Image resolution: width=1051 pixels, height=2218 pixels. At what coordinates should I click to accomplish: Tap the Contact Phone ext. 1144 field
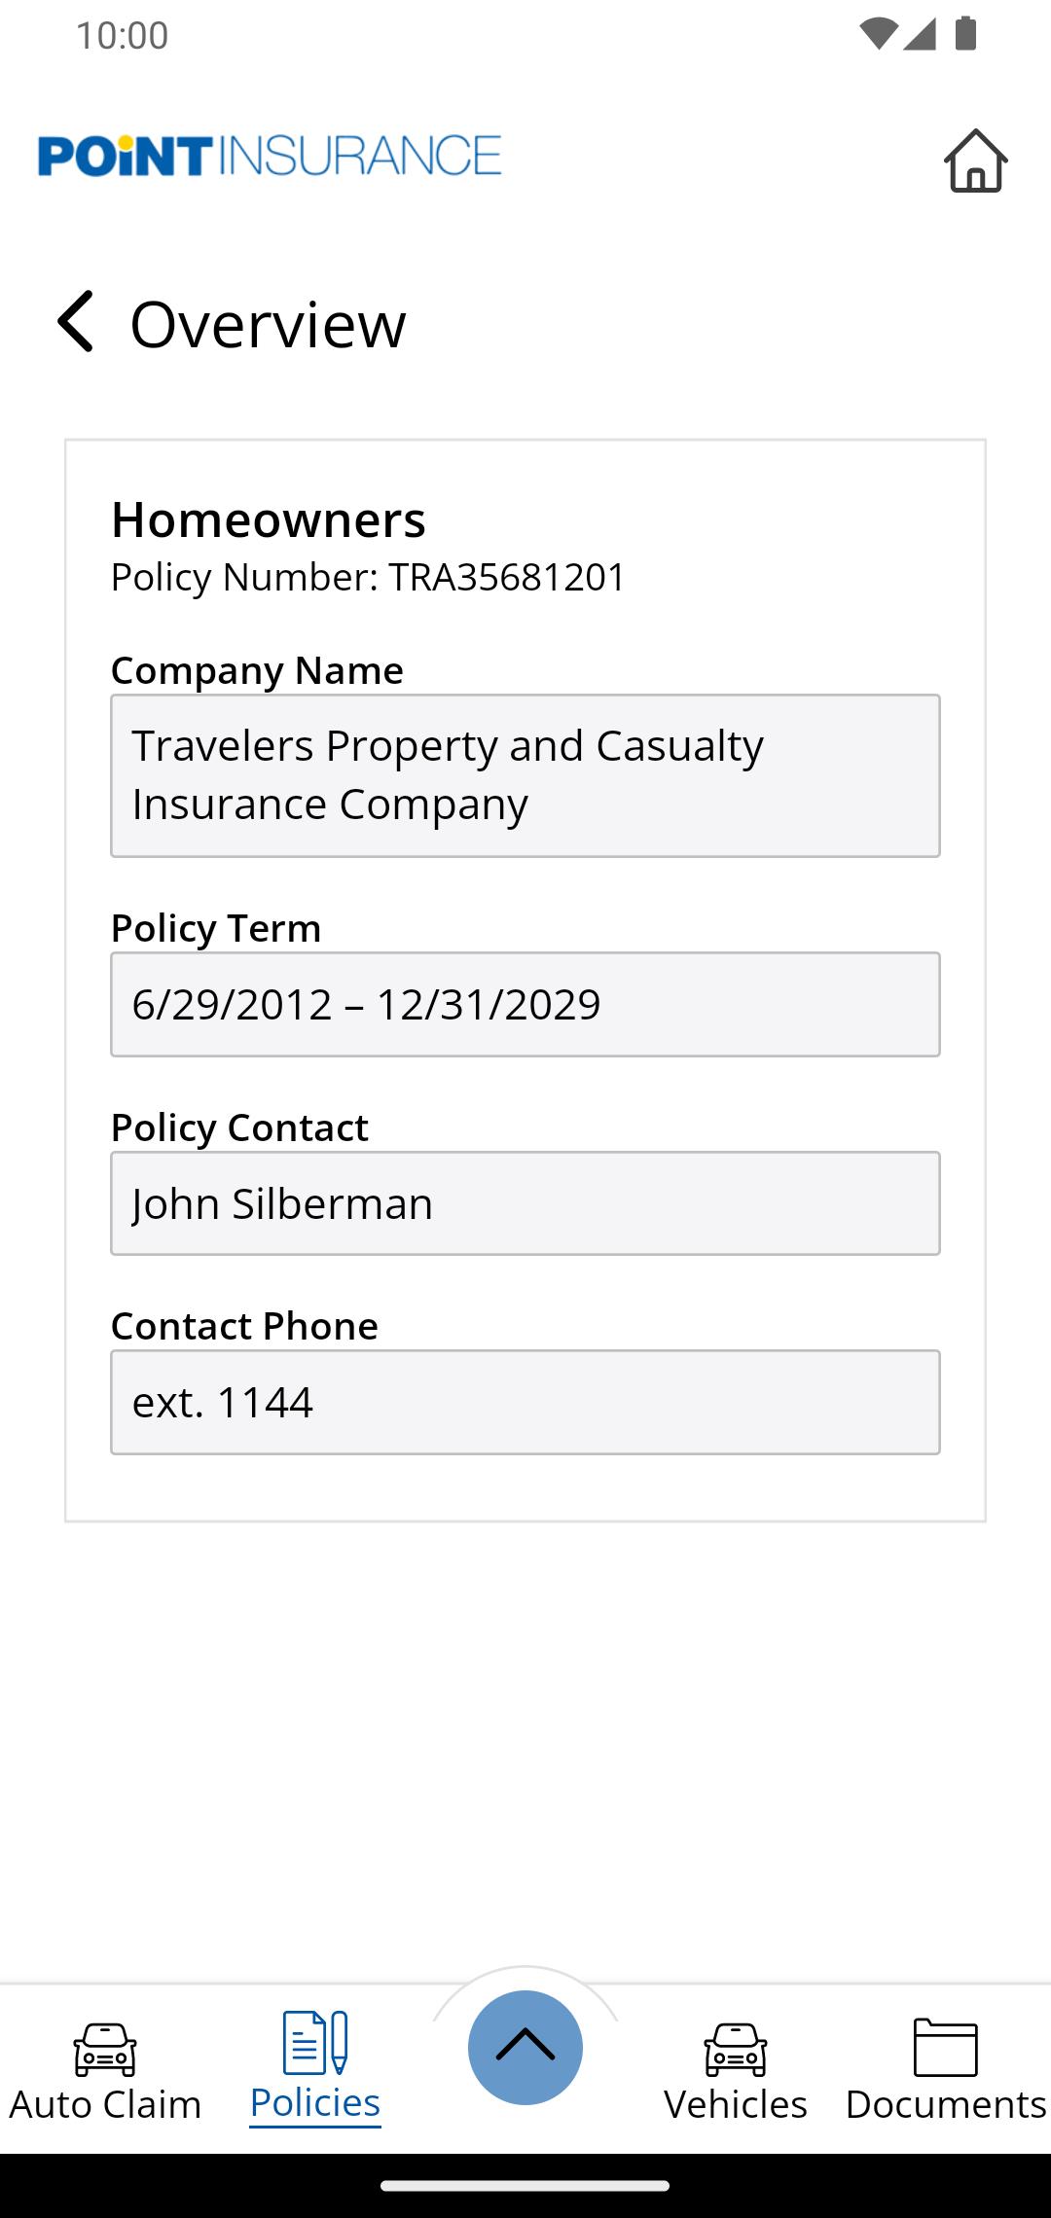525,1402
